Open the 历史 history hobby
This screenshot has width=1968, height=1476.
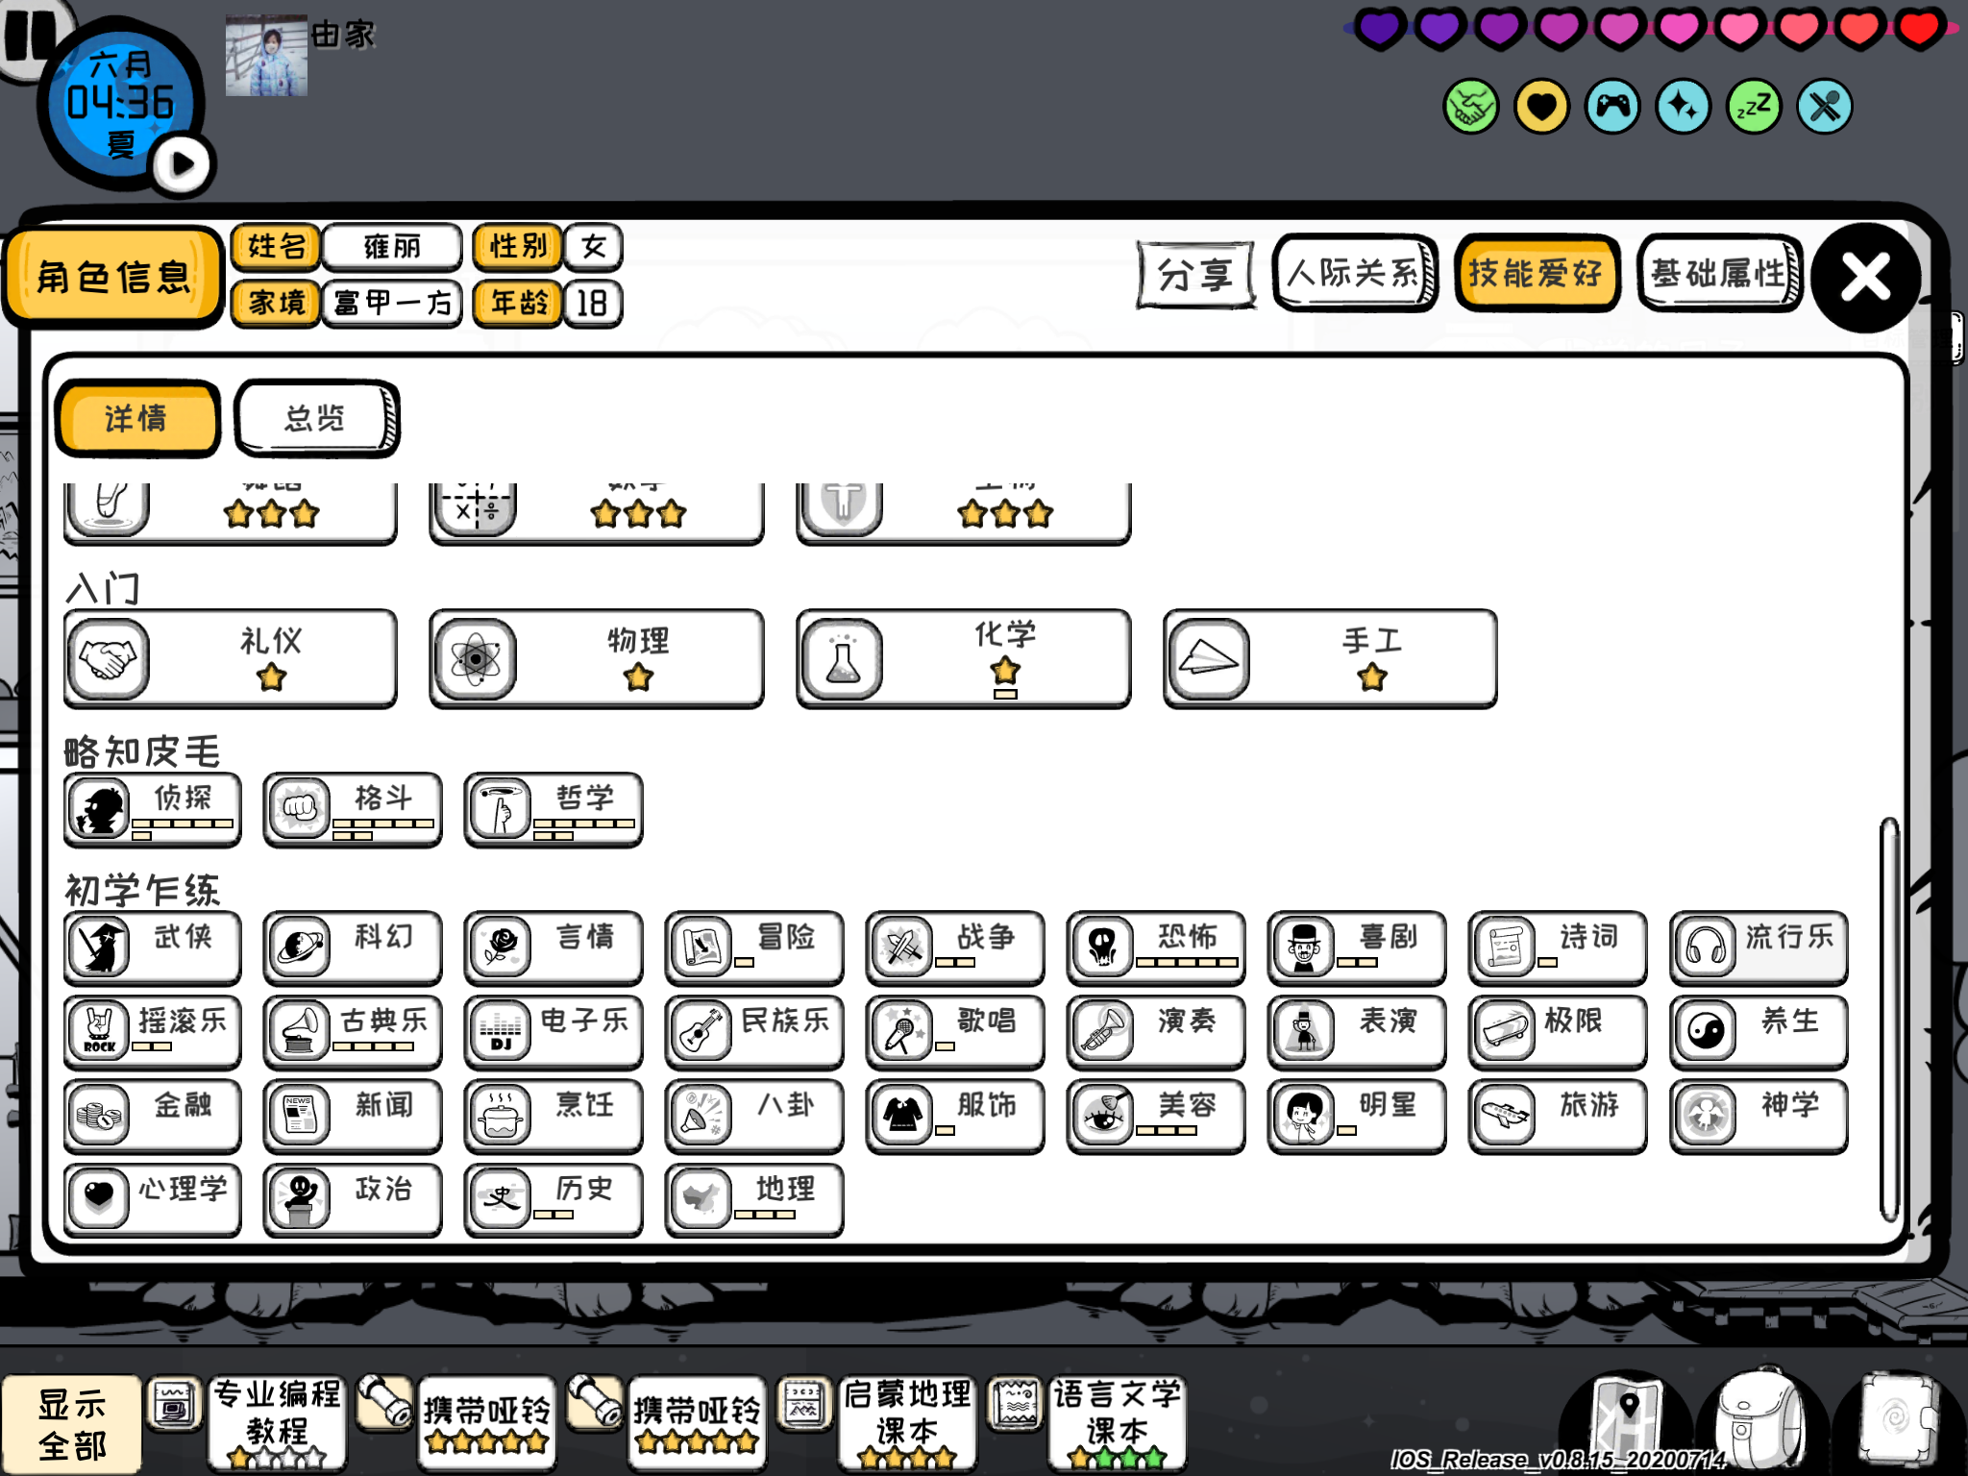pos(553,1201)
